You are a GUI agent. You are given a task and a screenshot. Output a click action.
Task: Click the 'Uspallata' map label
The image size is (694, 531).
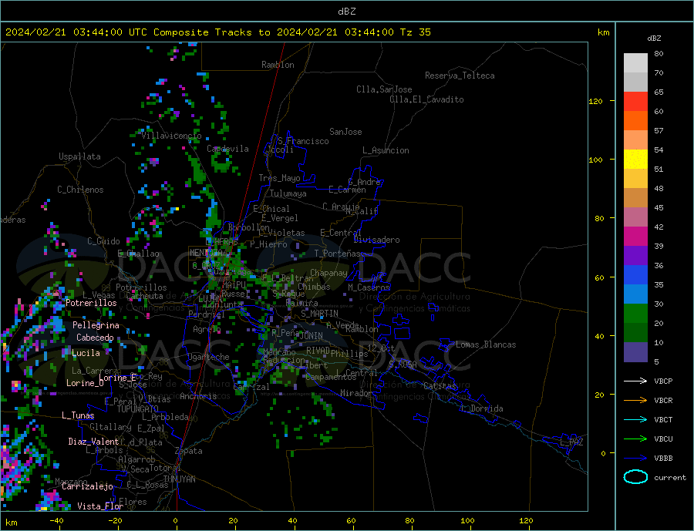(x=79, y=156)
